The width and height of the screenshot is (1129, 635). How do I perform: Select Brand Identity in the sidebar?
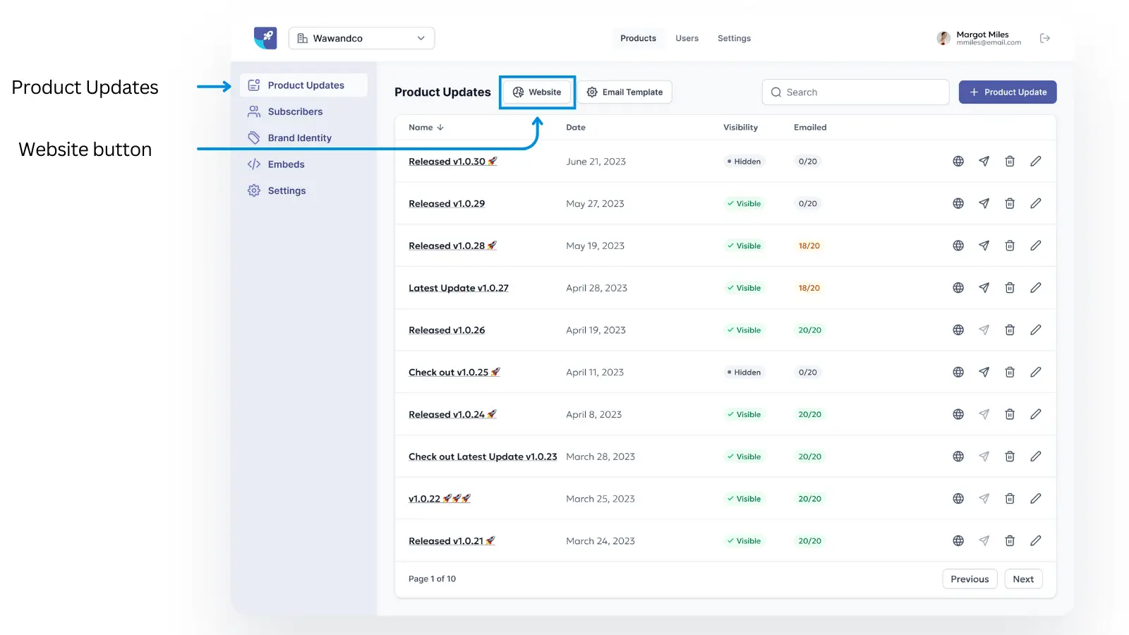point(299,138)
